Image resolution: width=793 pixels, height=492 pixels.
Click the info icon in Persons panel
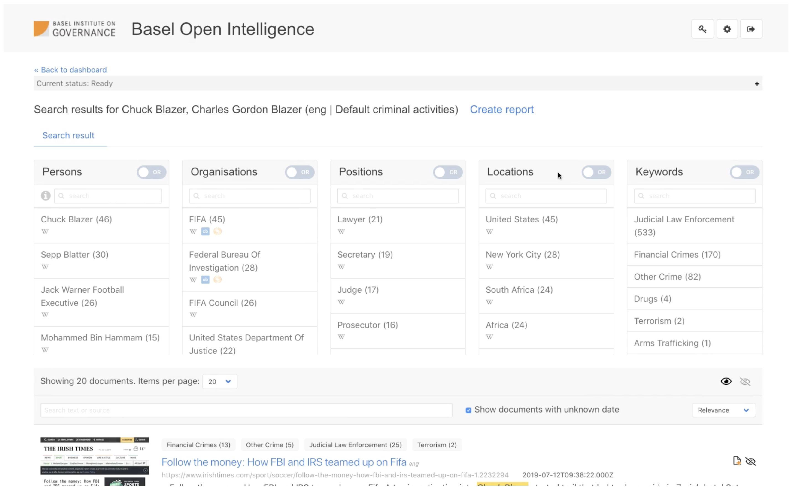coord(46,196)
